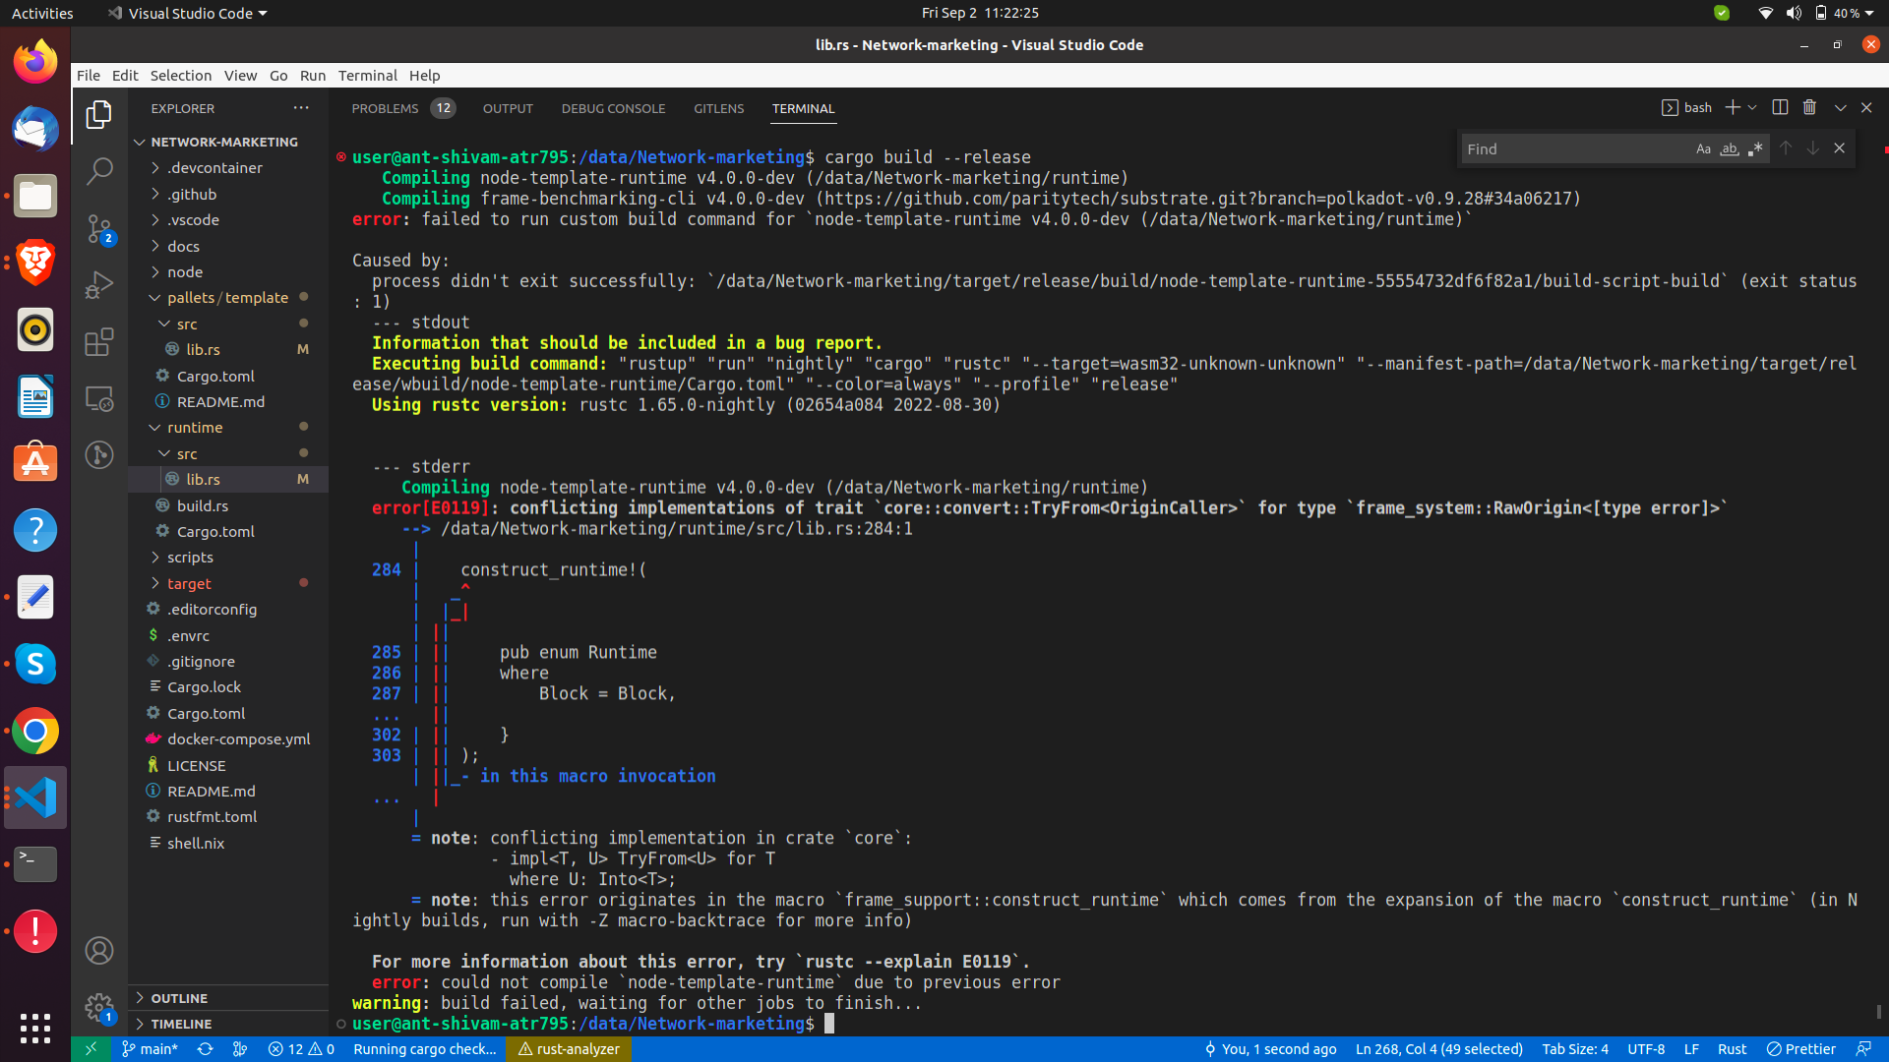Click the Rust language mode indicator
The height and width of the screenshot is (1062, 1889).
pyautogui.click(x=1732, y=1049)
